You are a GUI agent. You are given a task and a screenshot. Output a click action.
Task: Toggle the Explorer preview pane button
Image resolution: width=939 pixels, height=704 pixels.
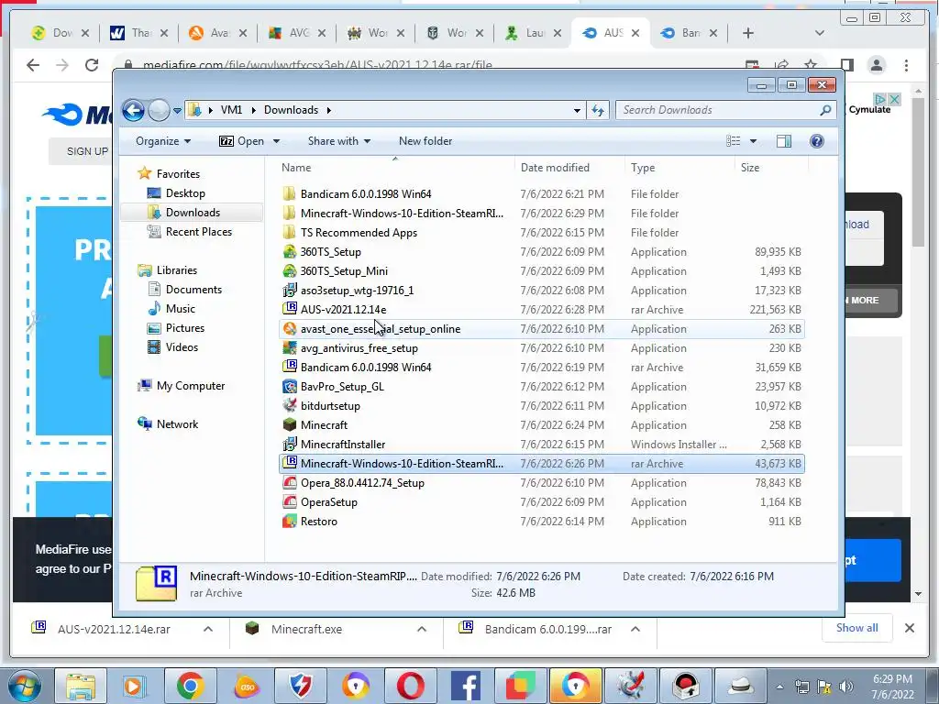783,141
